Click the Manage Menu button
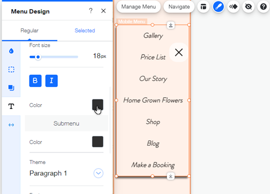 138,7
